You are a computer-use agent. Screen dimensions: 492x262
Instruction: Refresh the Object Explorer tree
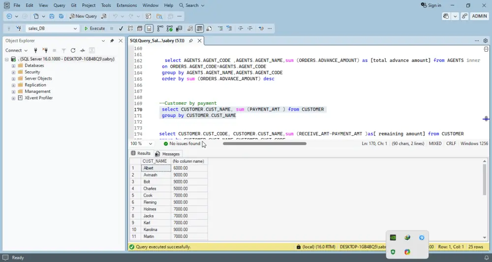tap(73, 51)
